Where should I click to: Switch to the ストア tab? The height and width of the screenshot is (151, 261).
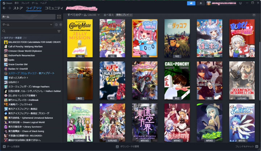tap(18, 8)
